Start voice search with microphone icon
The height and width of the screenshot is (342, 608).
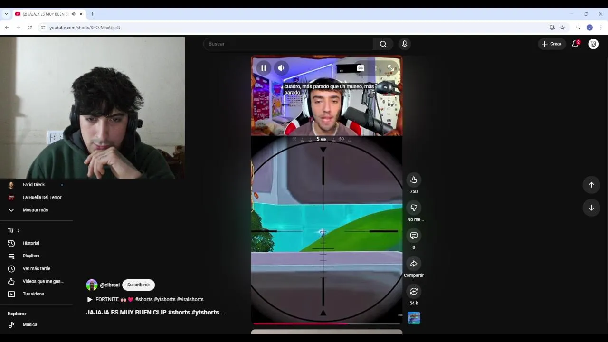click(404, 44)
